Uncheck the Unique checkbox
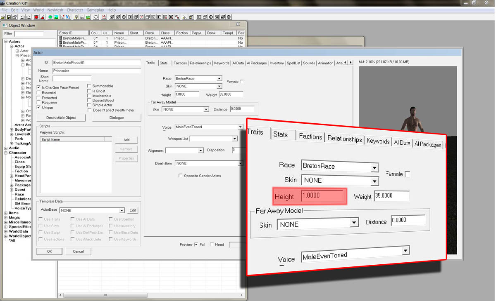Image resolution: width=496 pixels, height=301 pixels. [39, 107]
